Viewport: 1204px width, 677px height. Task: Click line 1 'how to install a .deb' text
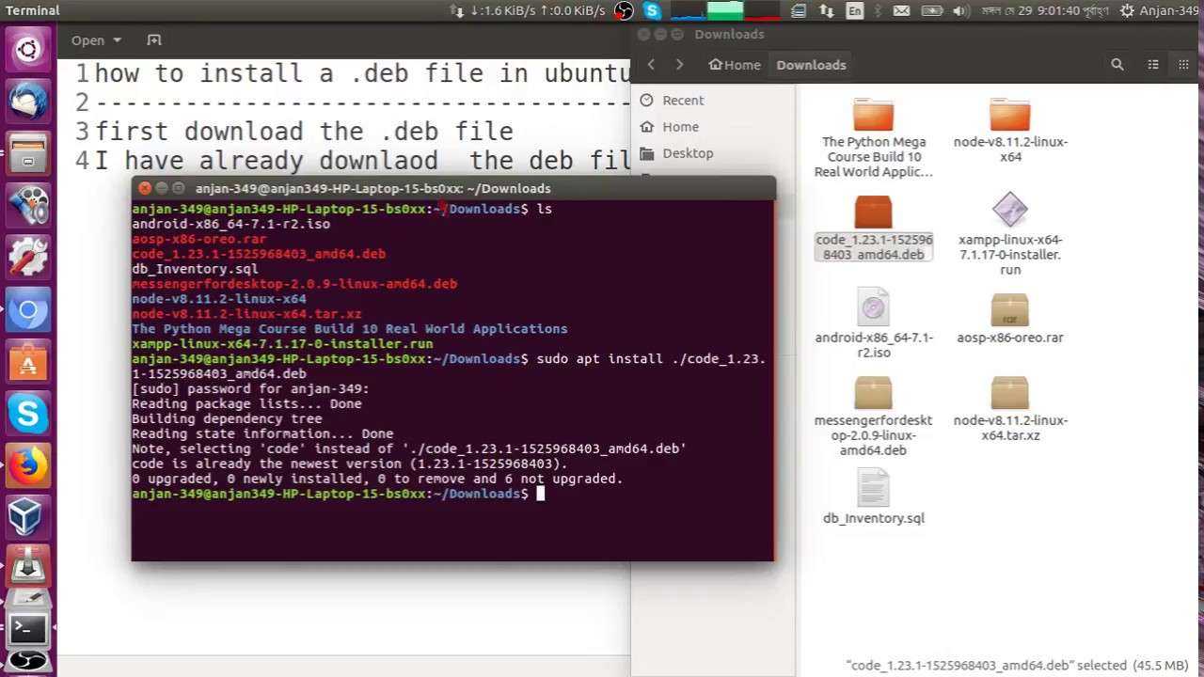[x=362, y=73]
